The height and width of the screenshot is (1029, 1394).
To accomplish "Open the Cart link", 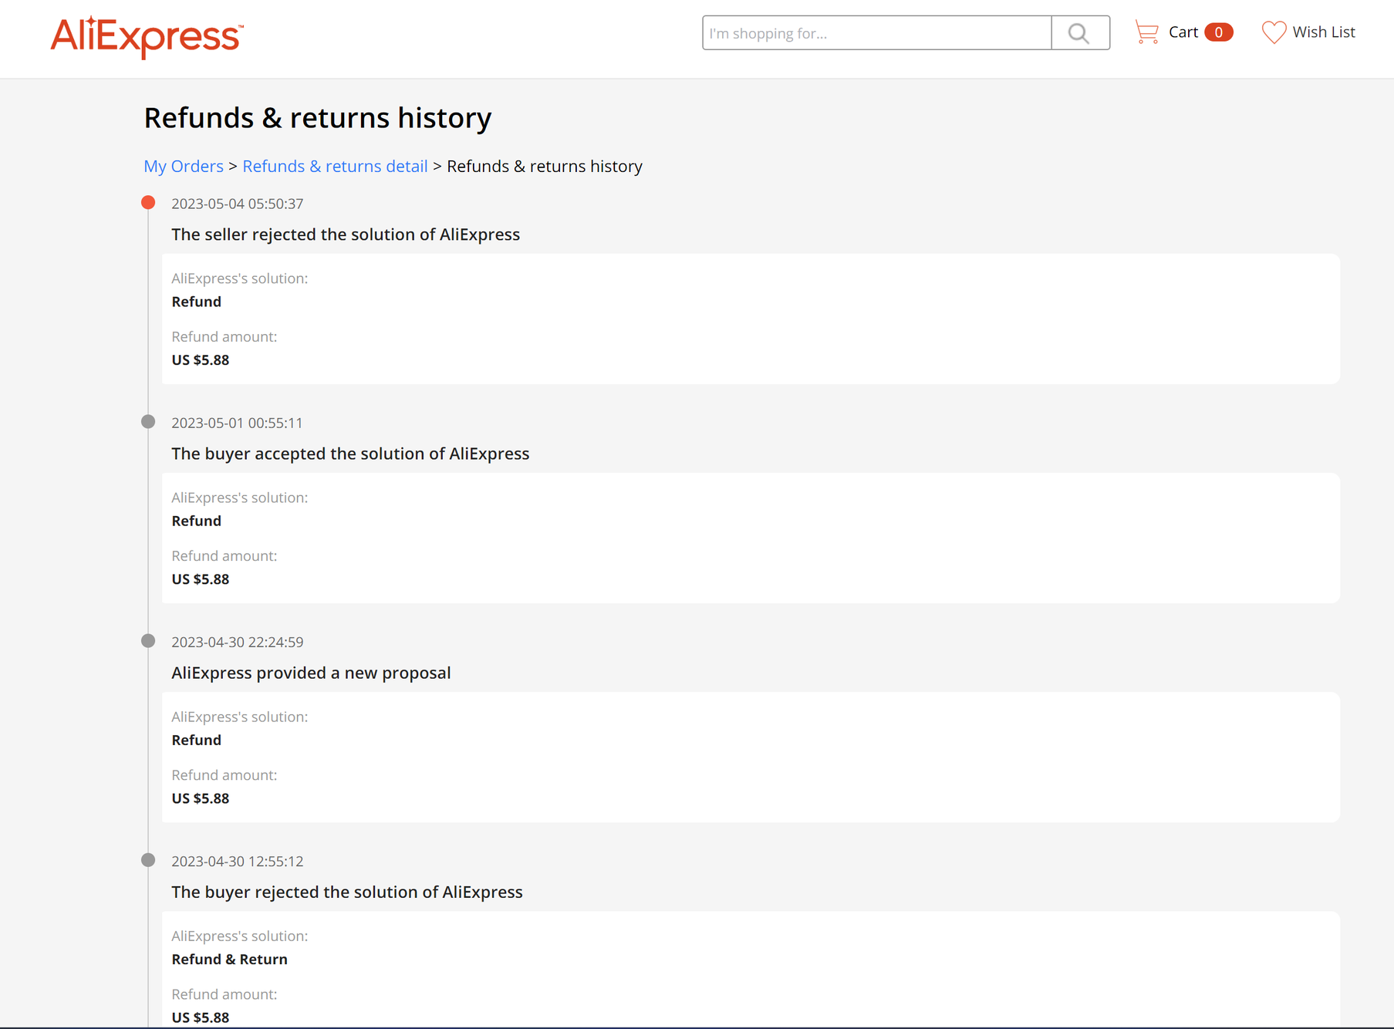I will (x=1183, y=32).
